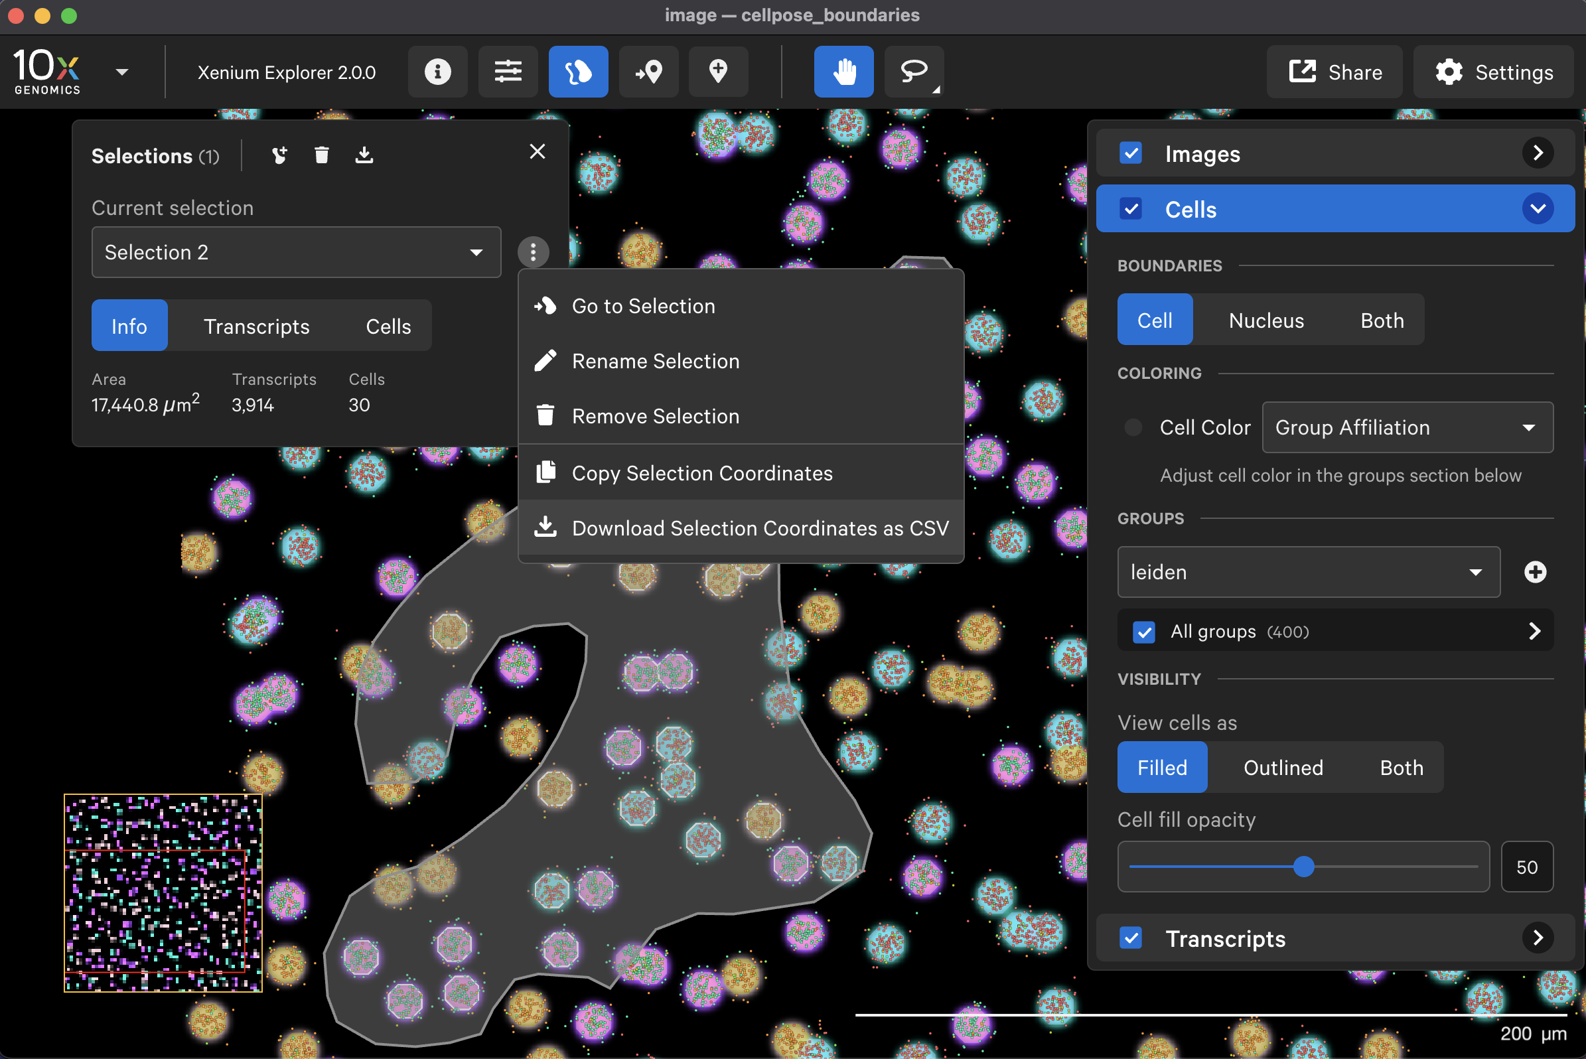Viewport: 1586px width, 1059px height.
Task: Choose Download Selection Coordinates as CSV
Action: click(x=759, y=528)
